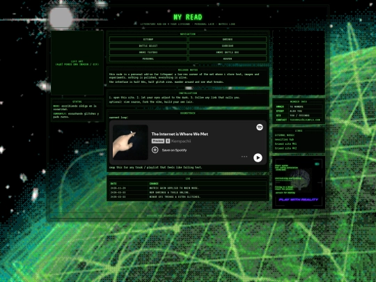Click the currently line in the status box
376x282 pixels.
coord(76,116)
